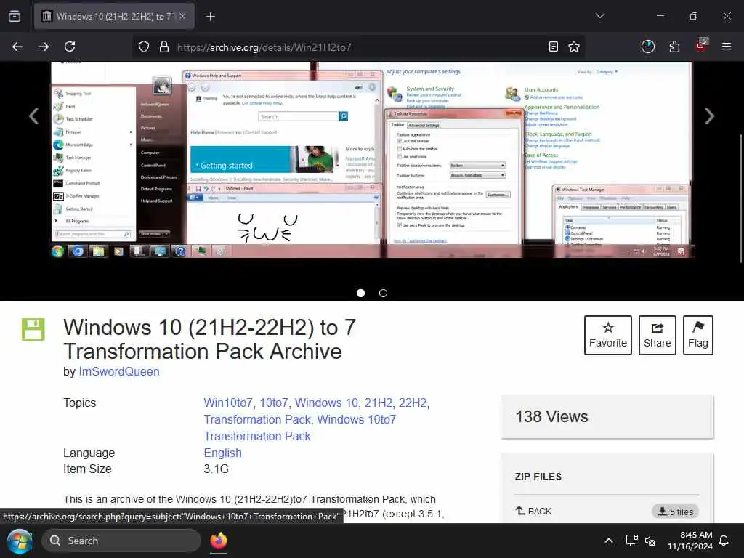The image size is (744, 558).
Task: Show site security padlock info
Action: click(x=164, y=46)
